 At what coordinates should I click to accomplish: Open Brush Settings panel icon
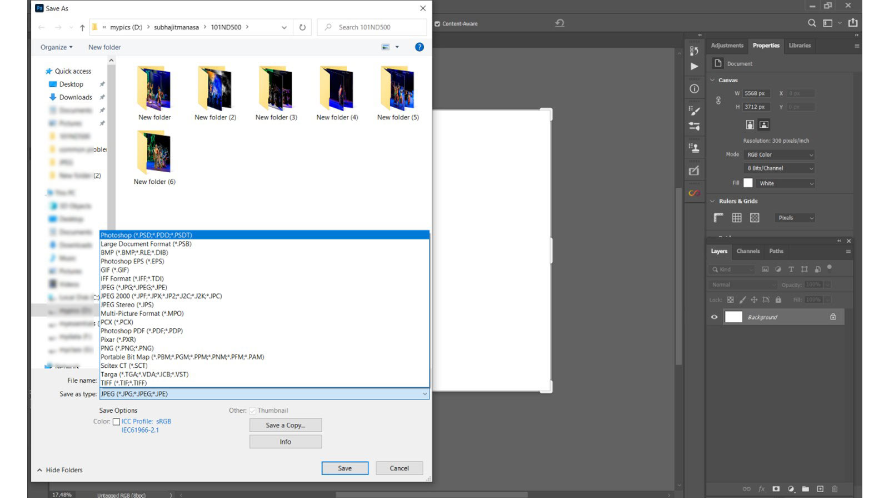pyautogui.click(x=694, y=111)
